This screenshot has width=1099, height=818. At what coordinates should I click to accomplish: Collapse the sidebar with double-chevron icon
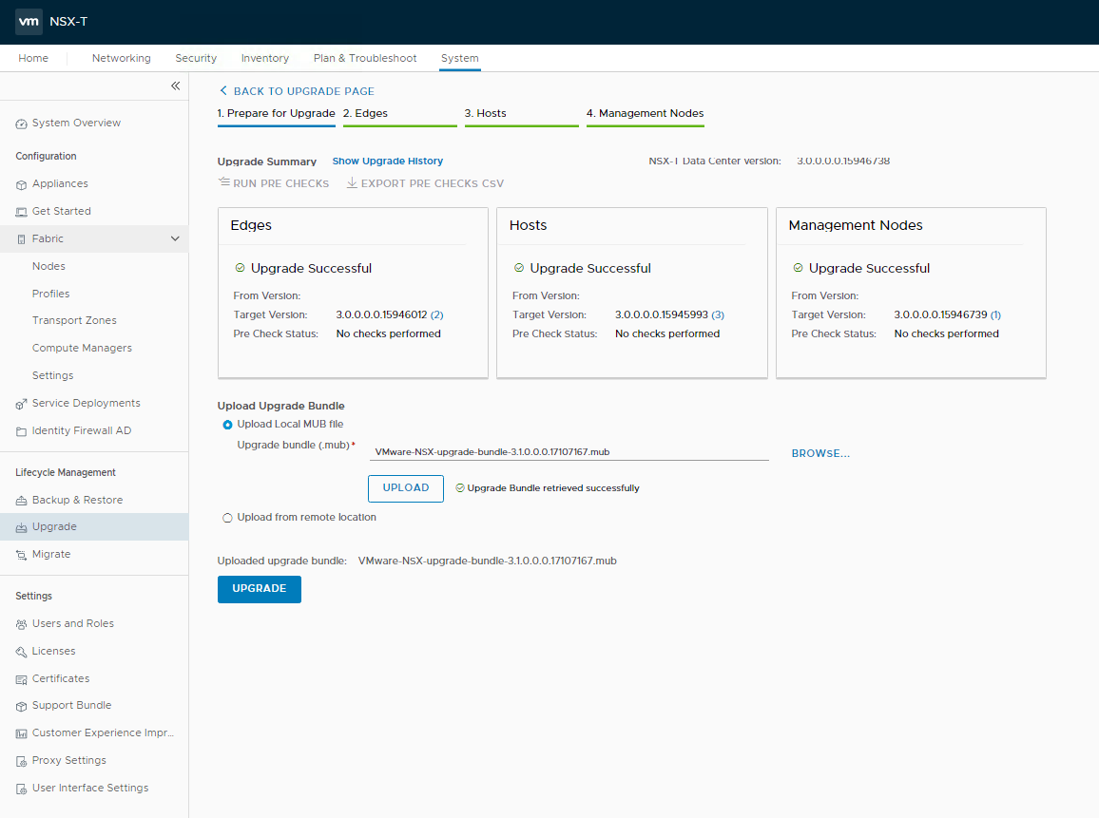pos(175,86)
